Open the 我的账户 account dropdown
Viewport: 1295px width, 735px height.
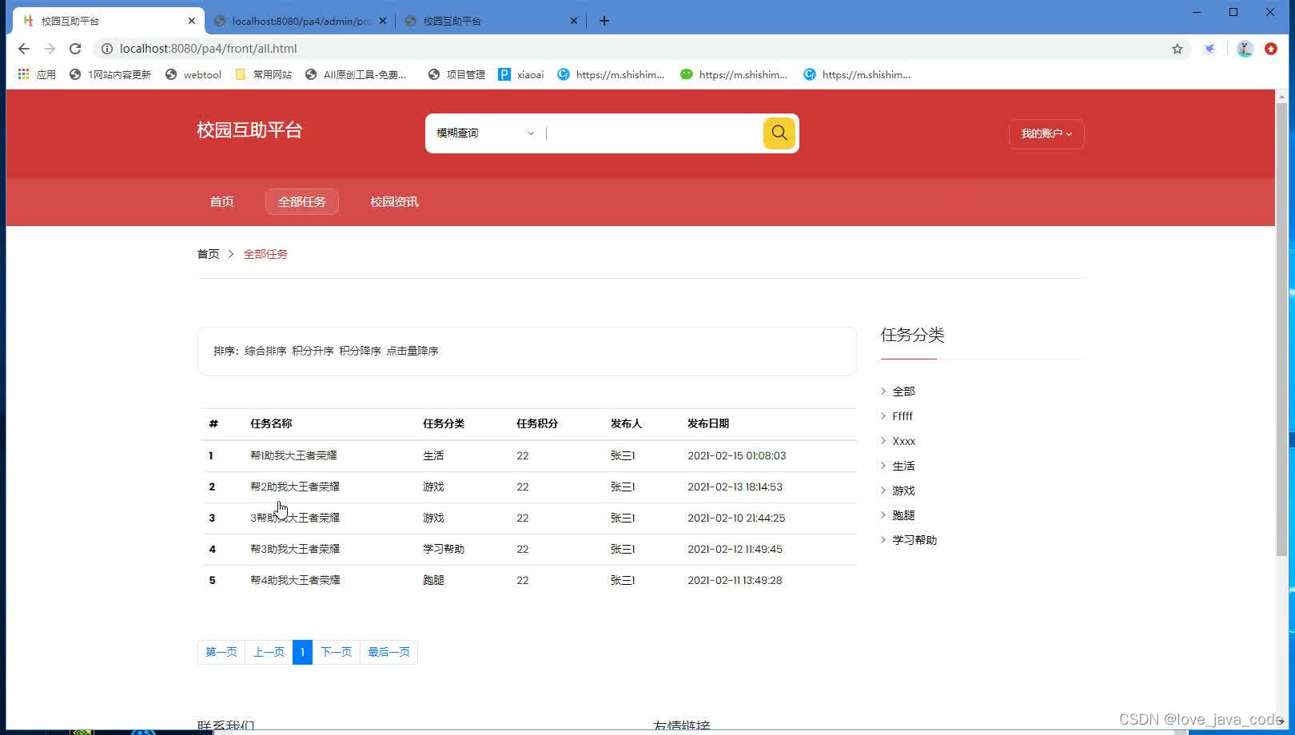click(x=1046, y=133)
